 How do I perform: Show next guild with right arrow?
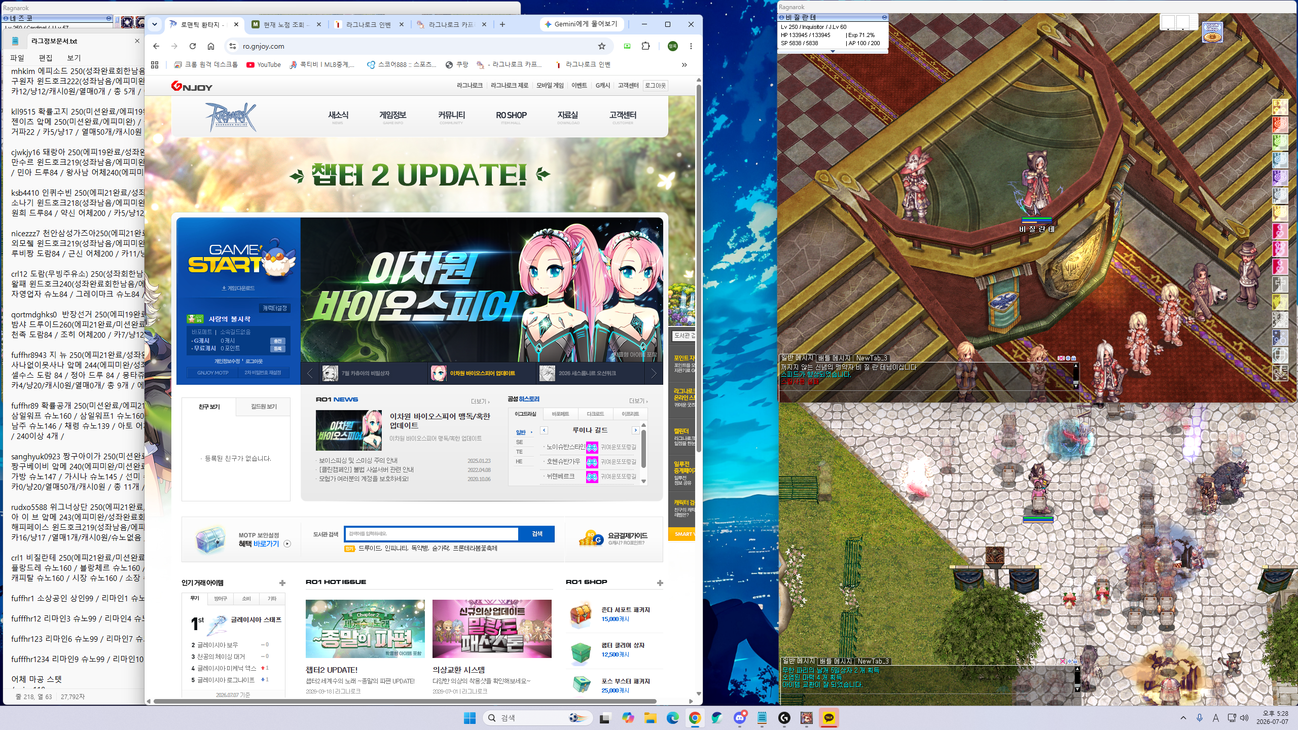pos(635,430)
